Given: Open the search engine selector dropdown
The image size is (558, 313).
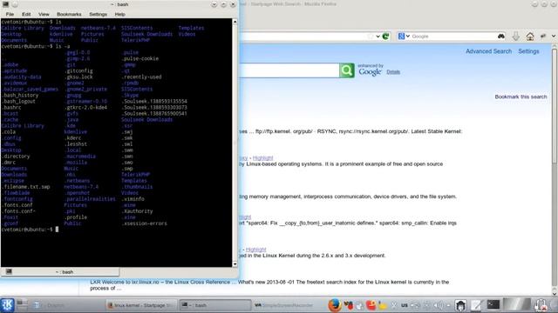Looking at the screenshot, I should click(x=404, y=37).
